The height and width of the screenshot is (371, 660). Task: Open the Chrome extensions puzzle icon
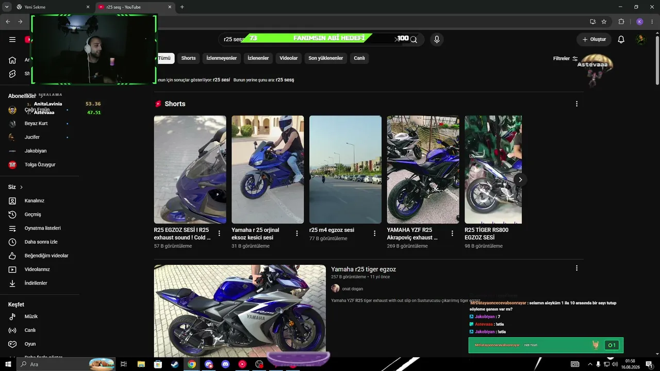tap(621, 22)
